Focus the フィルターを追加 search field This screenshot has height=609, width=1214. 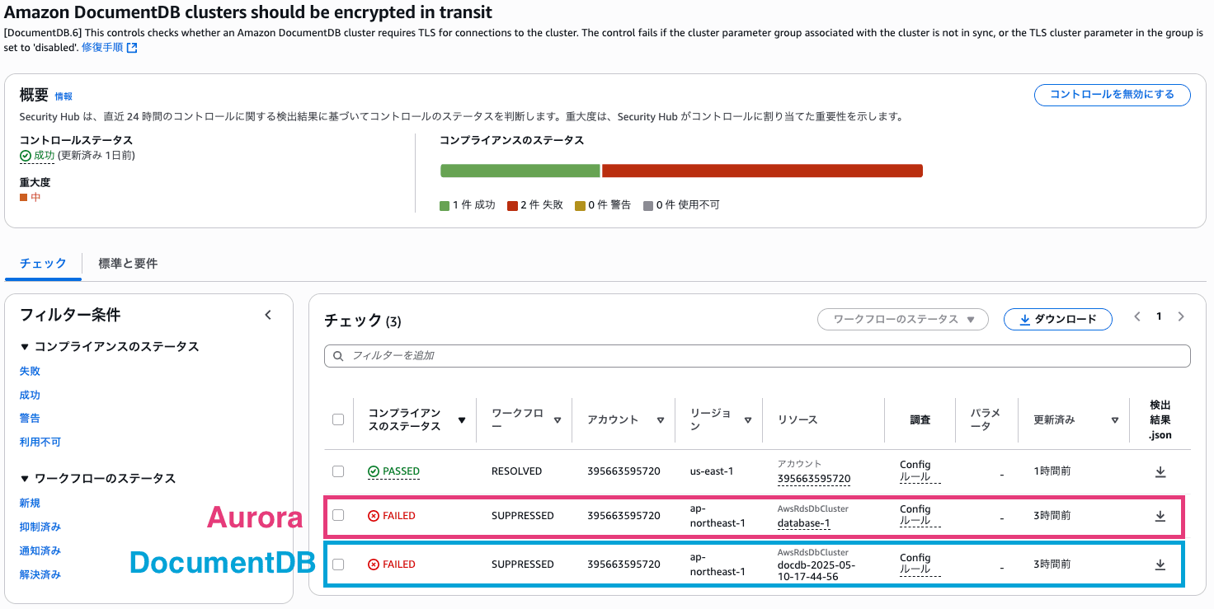coord(757,356)
